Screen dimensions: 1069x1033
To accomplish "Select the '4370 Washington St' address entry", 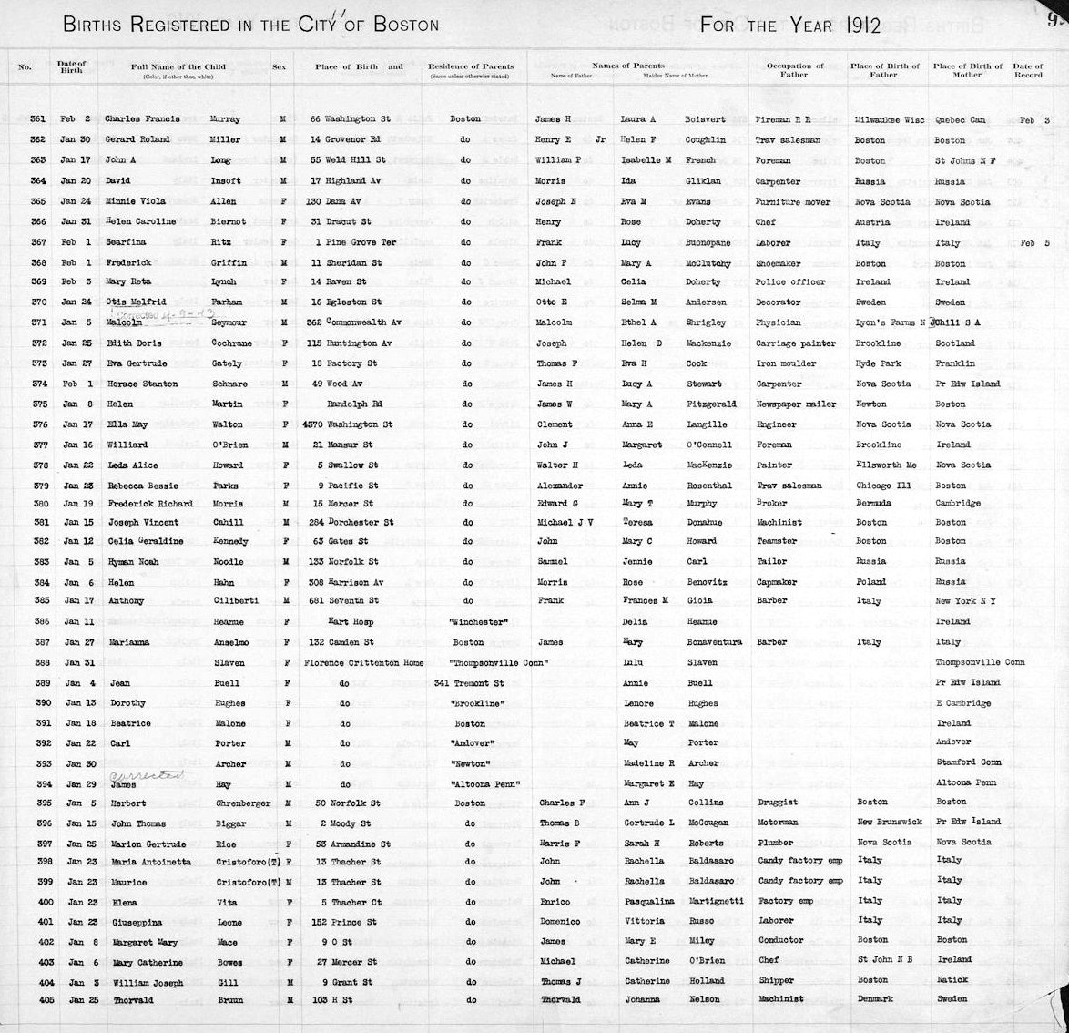I will [349, 424].
